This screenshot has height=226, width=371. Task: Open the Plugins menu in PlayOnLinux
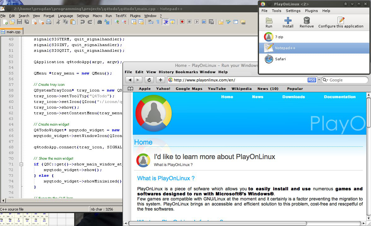(311, 11)
